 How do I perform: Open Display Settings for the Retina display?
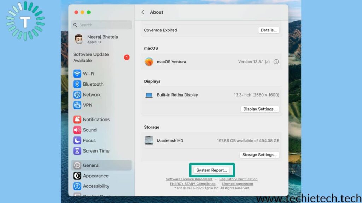click(260, 109)
